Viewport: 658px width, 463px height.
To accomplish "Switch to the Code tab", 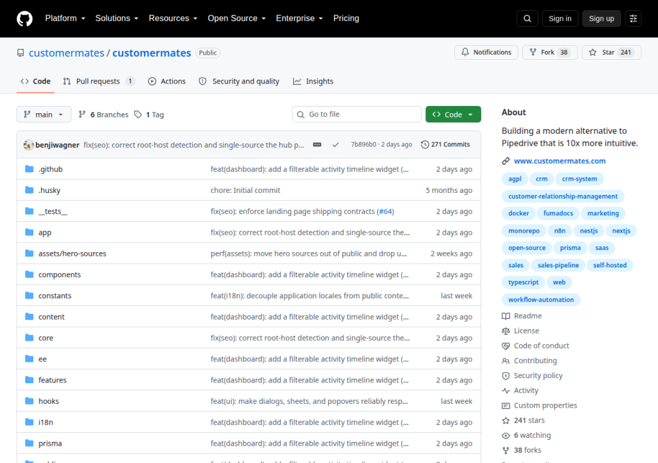I will point(36,82).
